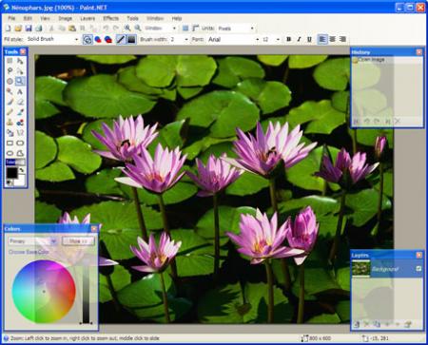Open the Font Arial dropdown
428x345 pixels.
pos(257,39)
